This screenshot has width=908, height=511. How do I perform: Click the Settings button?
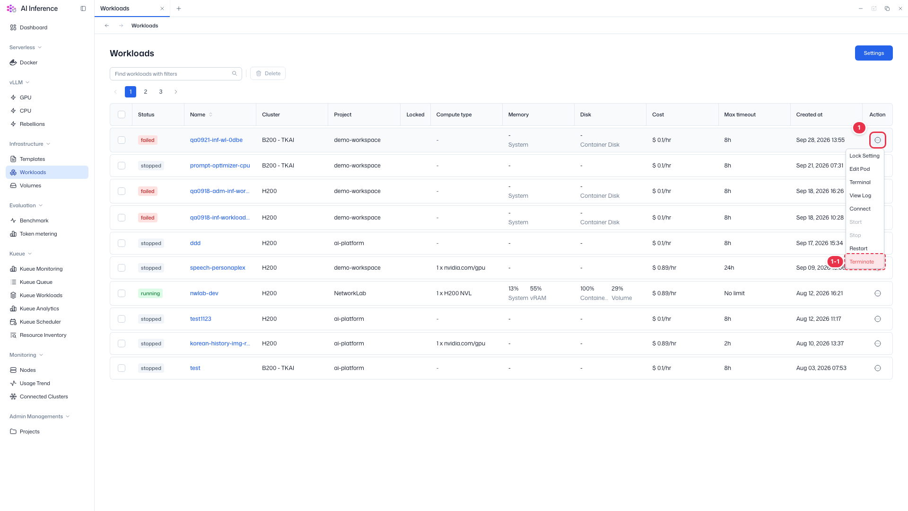[x=873, y=53]
